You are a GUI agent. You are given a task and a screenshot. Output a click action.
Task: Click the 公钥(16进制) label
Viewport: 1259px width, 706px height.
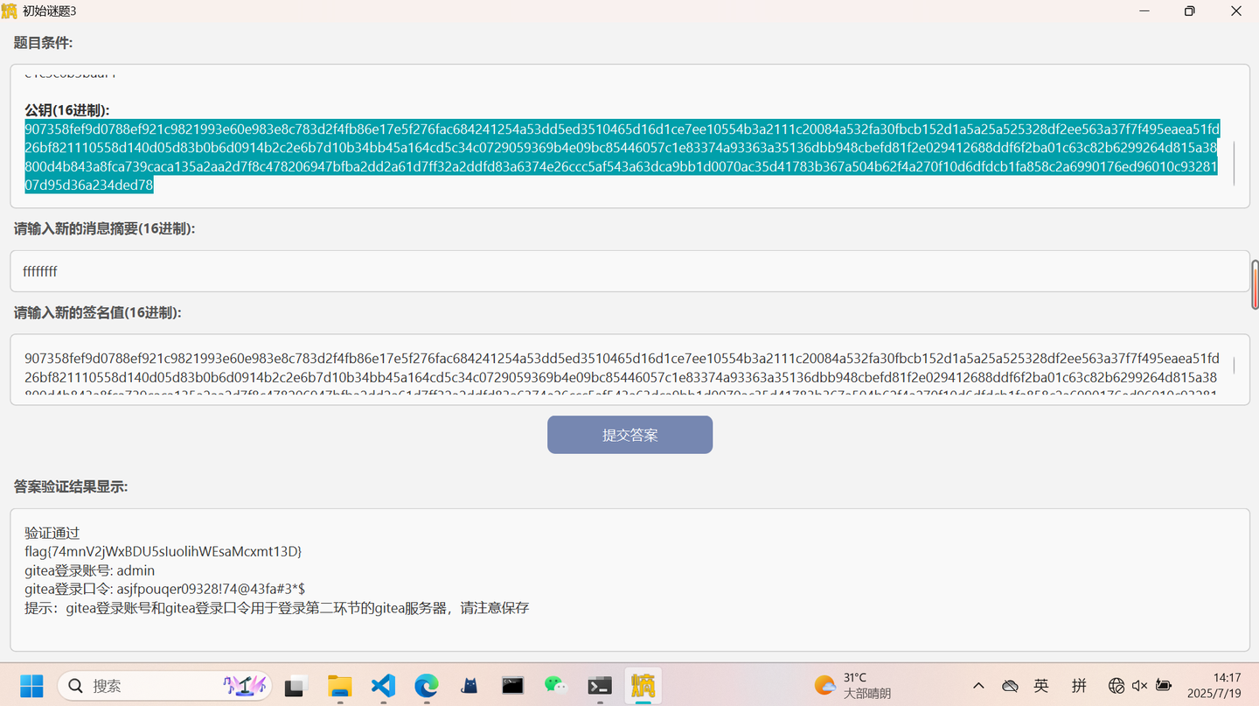(x=67, y=110)
